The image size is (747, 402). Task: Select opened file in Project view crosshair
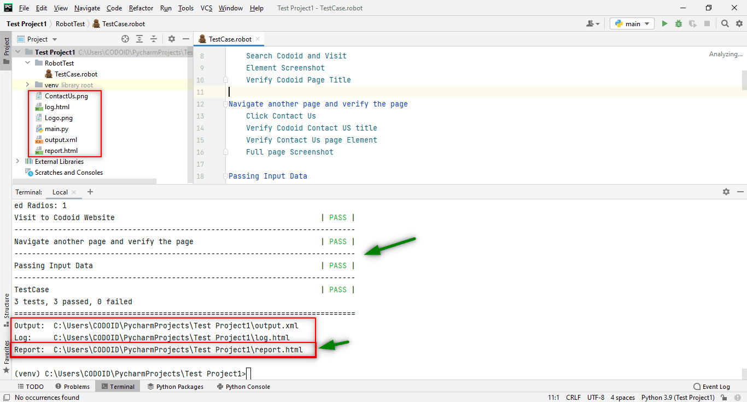pos(125,39)
